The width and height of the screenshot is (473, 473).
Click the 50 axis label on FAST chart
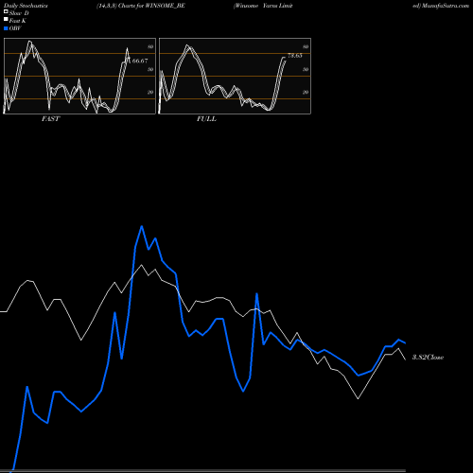(150, 69)
